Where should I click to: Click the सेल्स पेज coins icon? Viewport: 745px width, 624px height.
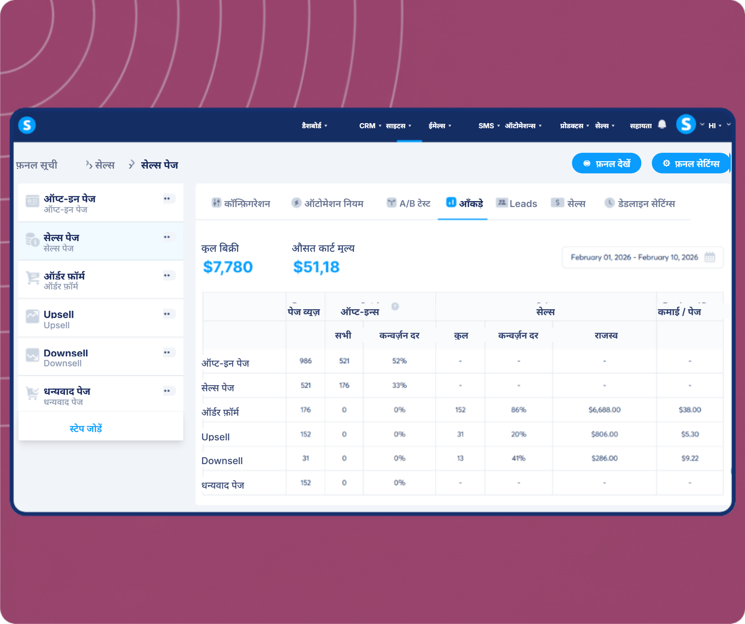point(33,240)
